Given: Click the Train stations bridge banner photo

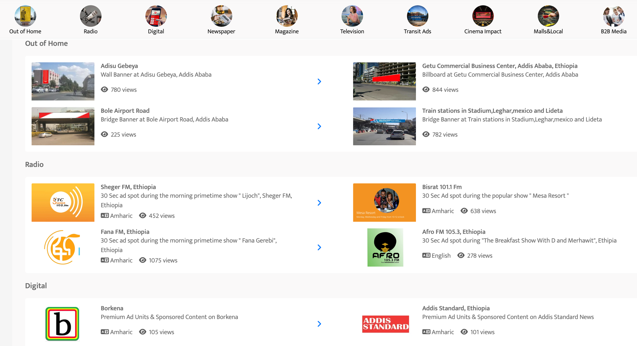Looking at the screenshot, I should pos(384,126).
